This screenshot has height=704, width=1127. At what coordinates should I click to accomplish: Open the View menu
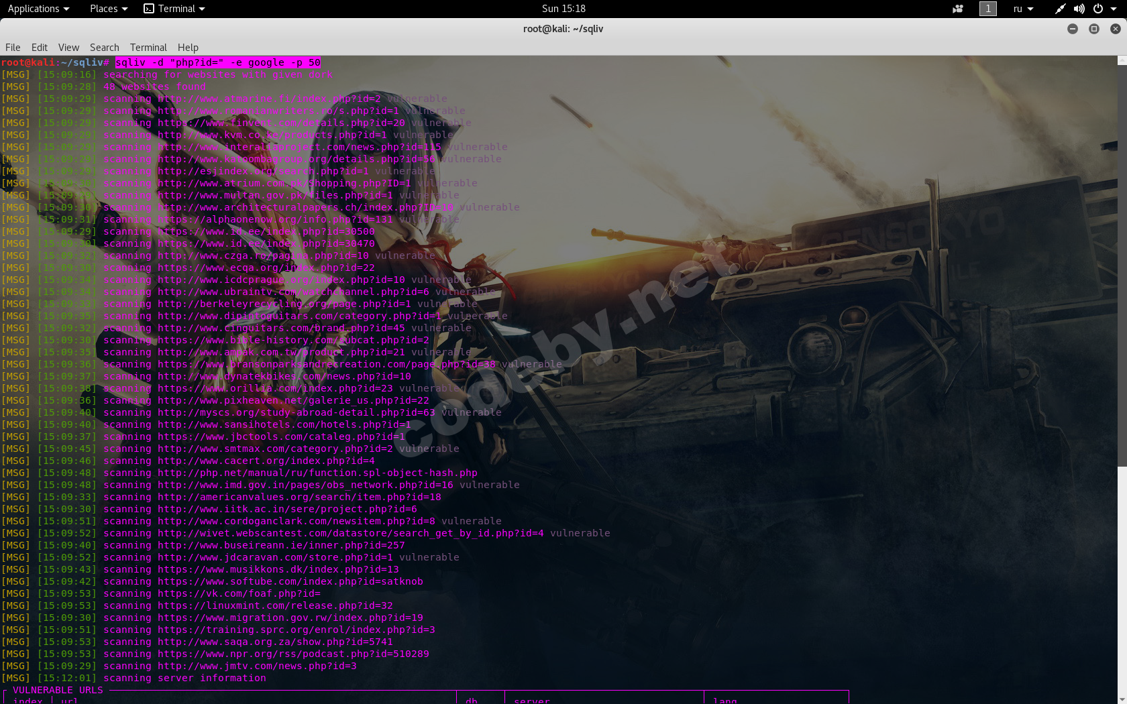pyautogui.click(x=68, y=48)
